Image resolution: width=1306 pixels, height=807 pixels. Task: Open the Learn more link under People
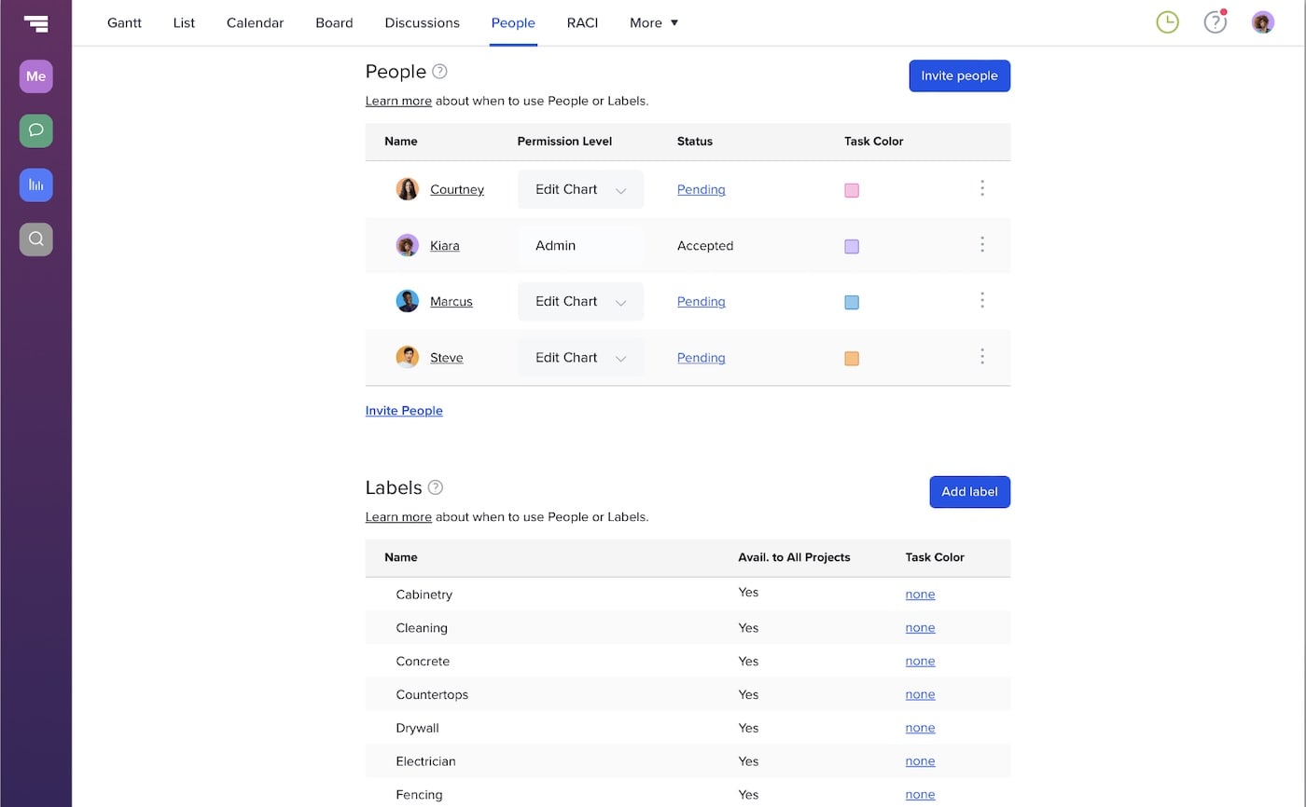coord(398,100)
